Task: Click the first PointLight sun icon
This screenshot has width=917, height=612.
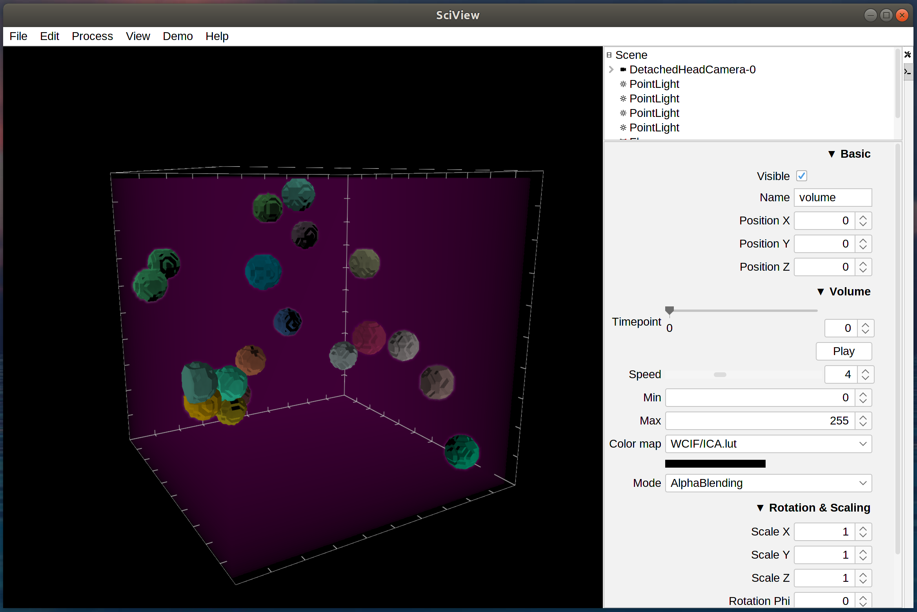Action: pos(623,84)
